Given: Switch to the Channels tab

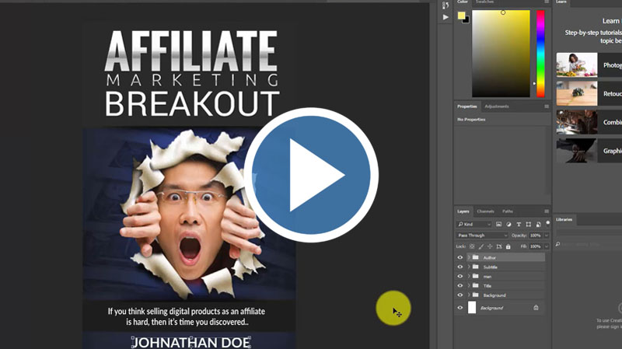Looking at the screenshot, I should pos(485,211).
